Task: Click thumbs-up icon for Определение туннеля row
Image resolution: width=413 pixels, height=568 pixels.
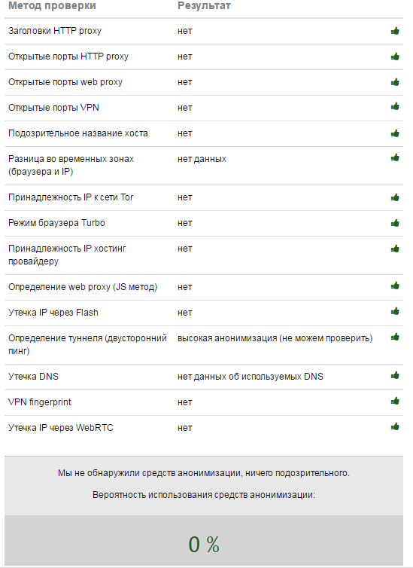Action: (395, 337)
